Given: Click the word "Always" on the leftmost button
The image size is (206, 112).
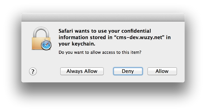Looking at the screenshot, I should (74, 71).
